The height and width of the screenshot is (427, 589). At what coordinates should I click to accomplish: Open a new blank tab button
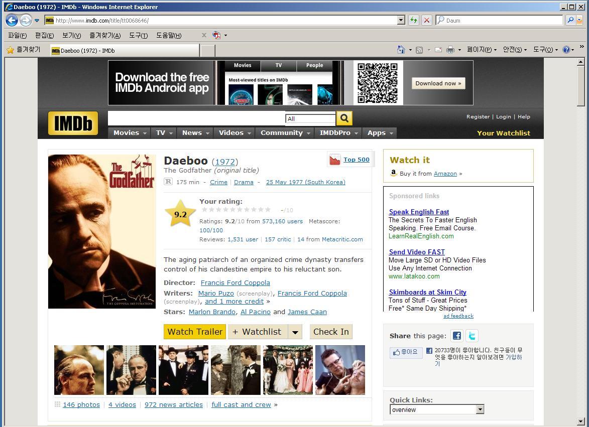pyautogui.click(x=208, y=51)
